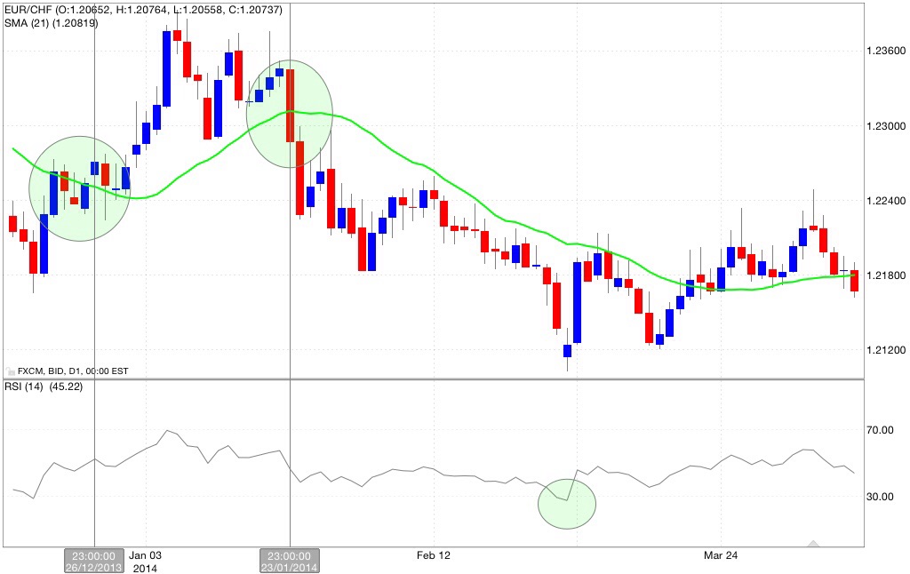Click the small triangle marker near time axis

point(814,543)
